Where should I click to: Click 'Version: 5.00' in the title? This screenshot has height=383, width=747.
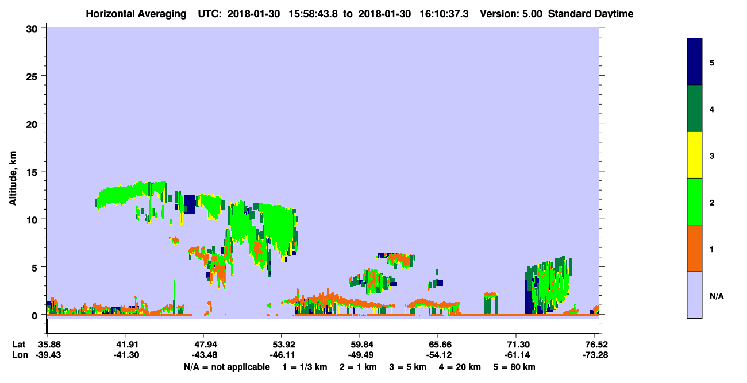pos(513,14)
